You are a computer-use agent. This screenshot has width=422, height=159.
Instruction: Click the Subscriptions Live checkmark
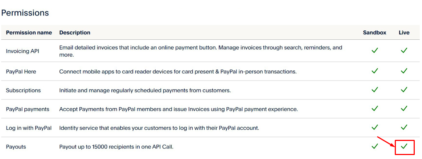pyautogui.click(x=404, y=90)
